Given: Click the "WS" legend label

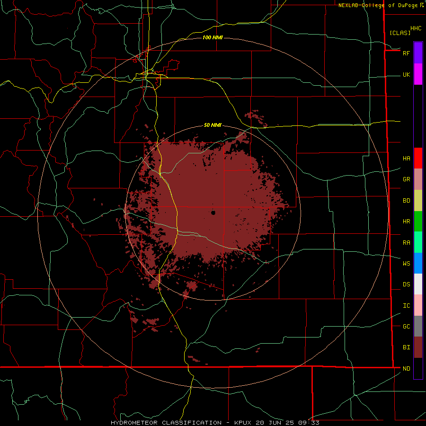Looking at the screenshot, I should [406, 264].
